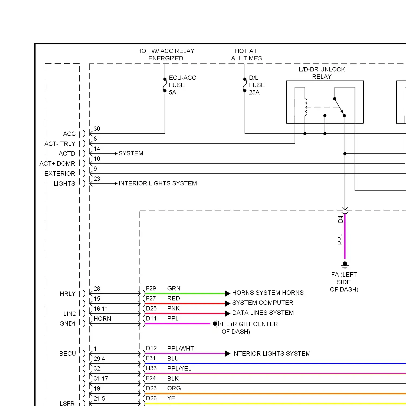
Task: Click the HORN pin text
Action: 102,319
